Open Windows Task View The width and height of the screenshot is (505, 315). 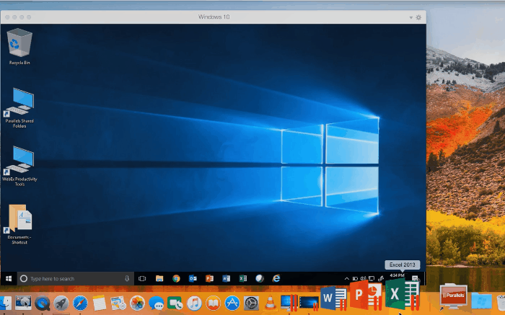click(x=142, y=279)
